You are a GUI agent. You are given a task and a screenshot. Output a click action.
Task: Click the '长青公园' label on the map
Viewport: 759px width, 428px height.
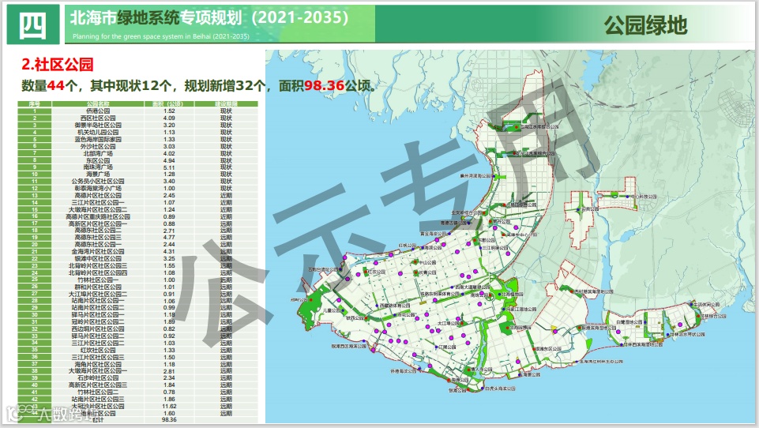(x=427, y=272)
